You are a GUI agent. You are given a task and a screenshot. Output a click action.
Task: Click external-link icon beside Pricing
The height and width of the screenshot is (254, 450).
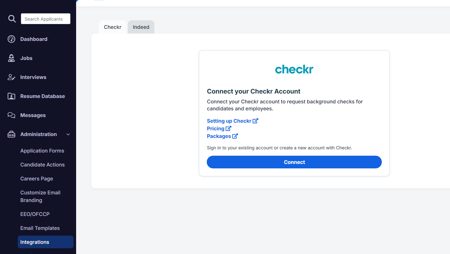[228, 128]
